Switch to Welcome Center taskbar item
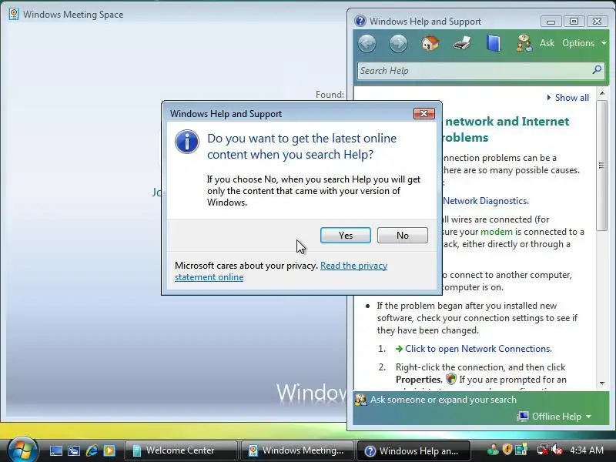 click(181, 450)
